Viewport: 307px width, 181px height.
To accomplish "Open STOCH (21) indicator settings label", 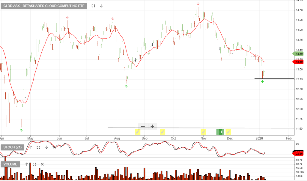I will [x=13, y=147].
